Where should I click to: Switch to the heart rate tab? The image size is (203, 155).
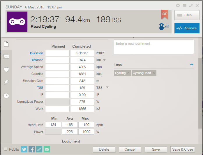coord(6,70)
